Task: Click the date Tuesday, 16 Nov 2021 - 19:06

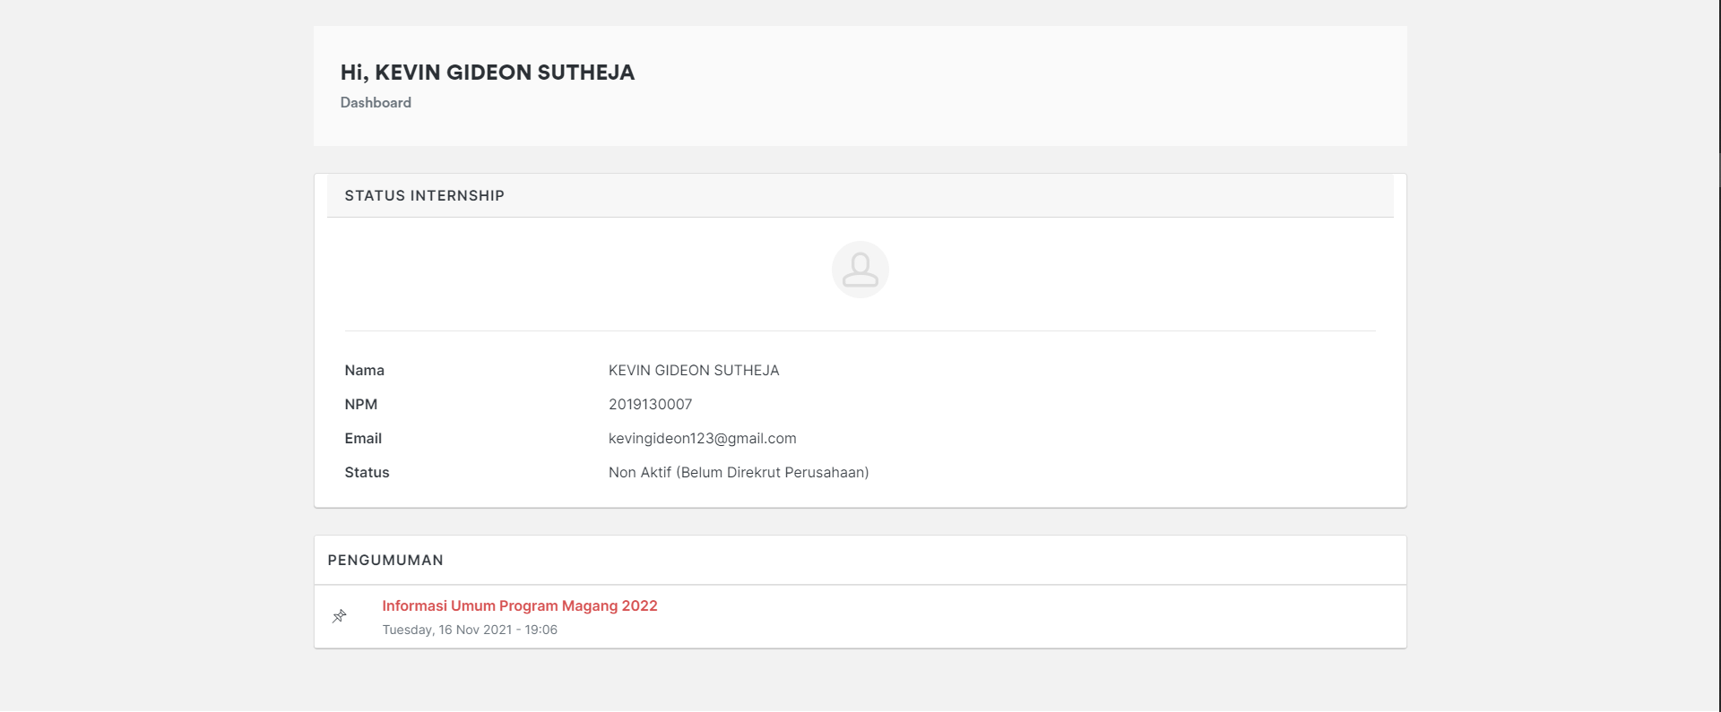Action: (470, 631)
